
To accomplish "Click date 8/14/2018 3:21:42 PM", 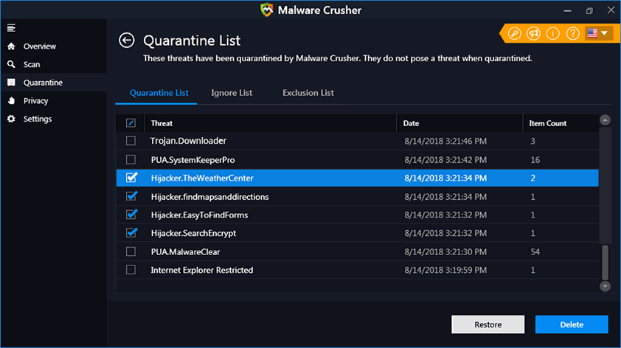I will pyautogui.click(x=445, y=160).
